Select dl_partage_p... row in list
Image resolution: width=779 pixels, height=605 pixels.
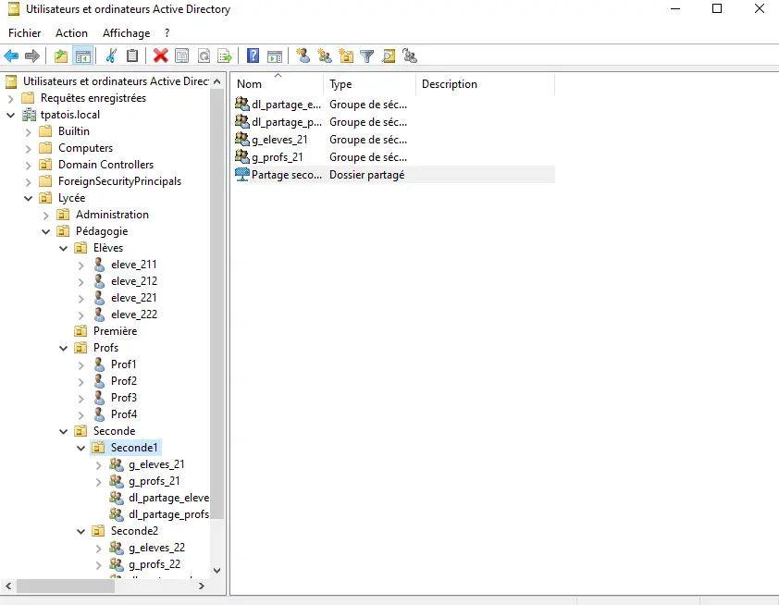(x=394, y=122)
